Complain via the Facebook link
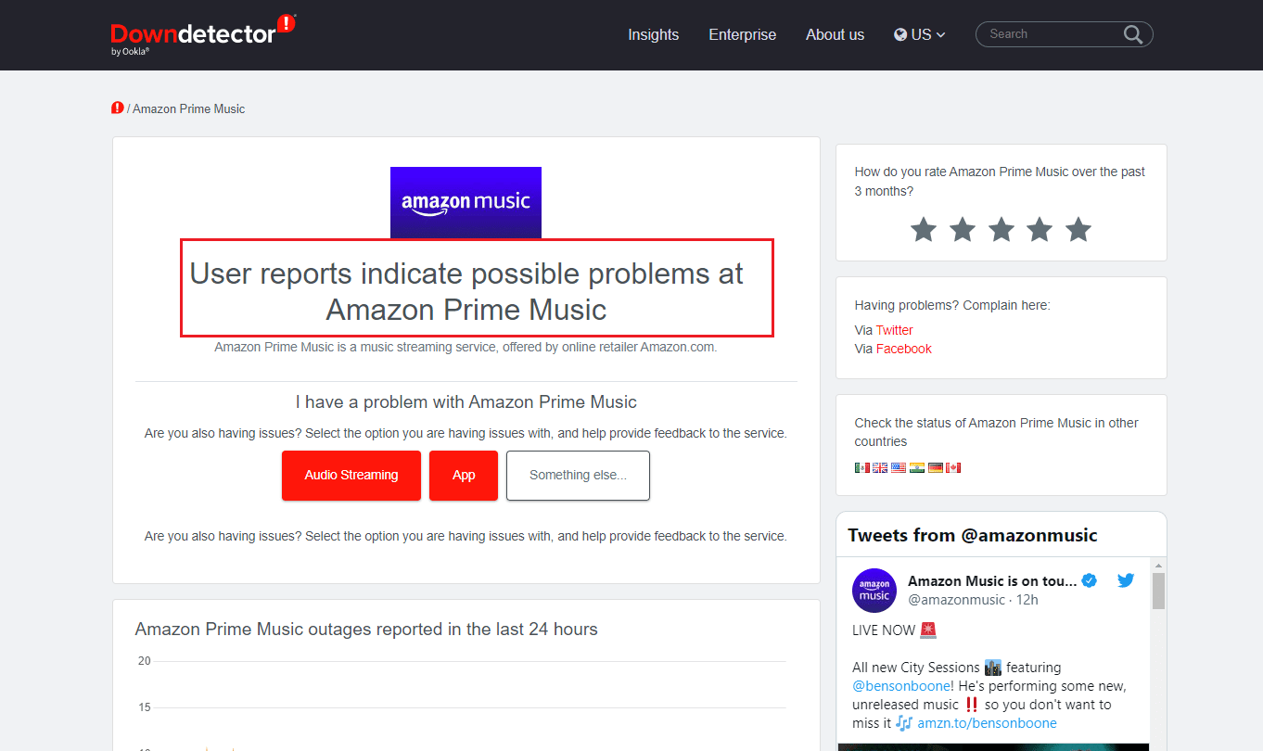Image resolution: width=1263 pixels, height=751 pixels. coord(904,349)
